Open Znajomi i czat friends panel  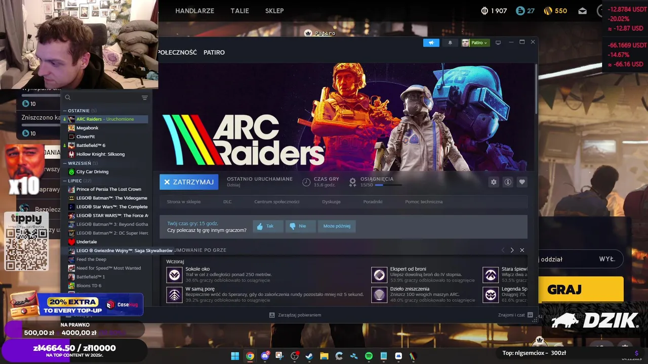pos(515,315)
